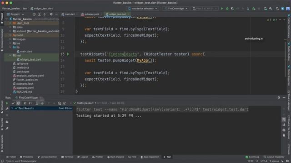Open test history clock icon

(x=60, y=103)
